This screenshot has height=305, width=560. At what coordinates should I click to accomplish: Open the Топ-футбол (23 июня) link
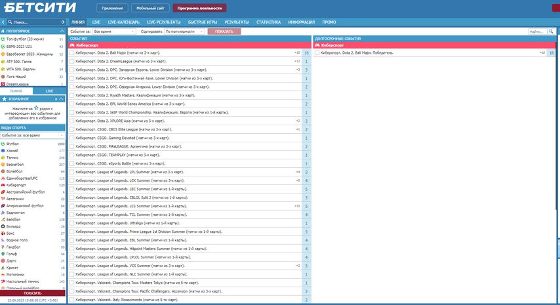tap(25, 39)
